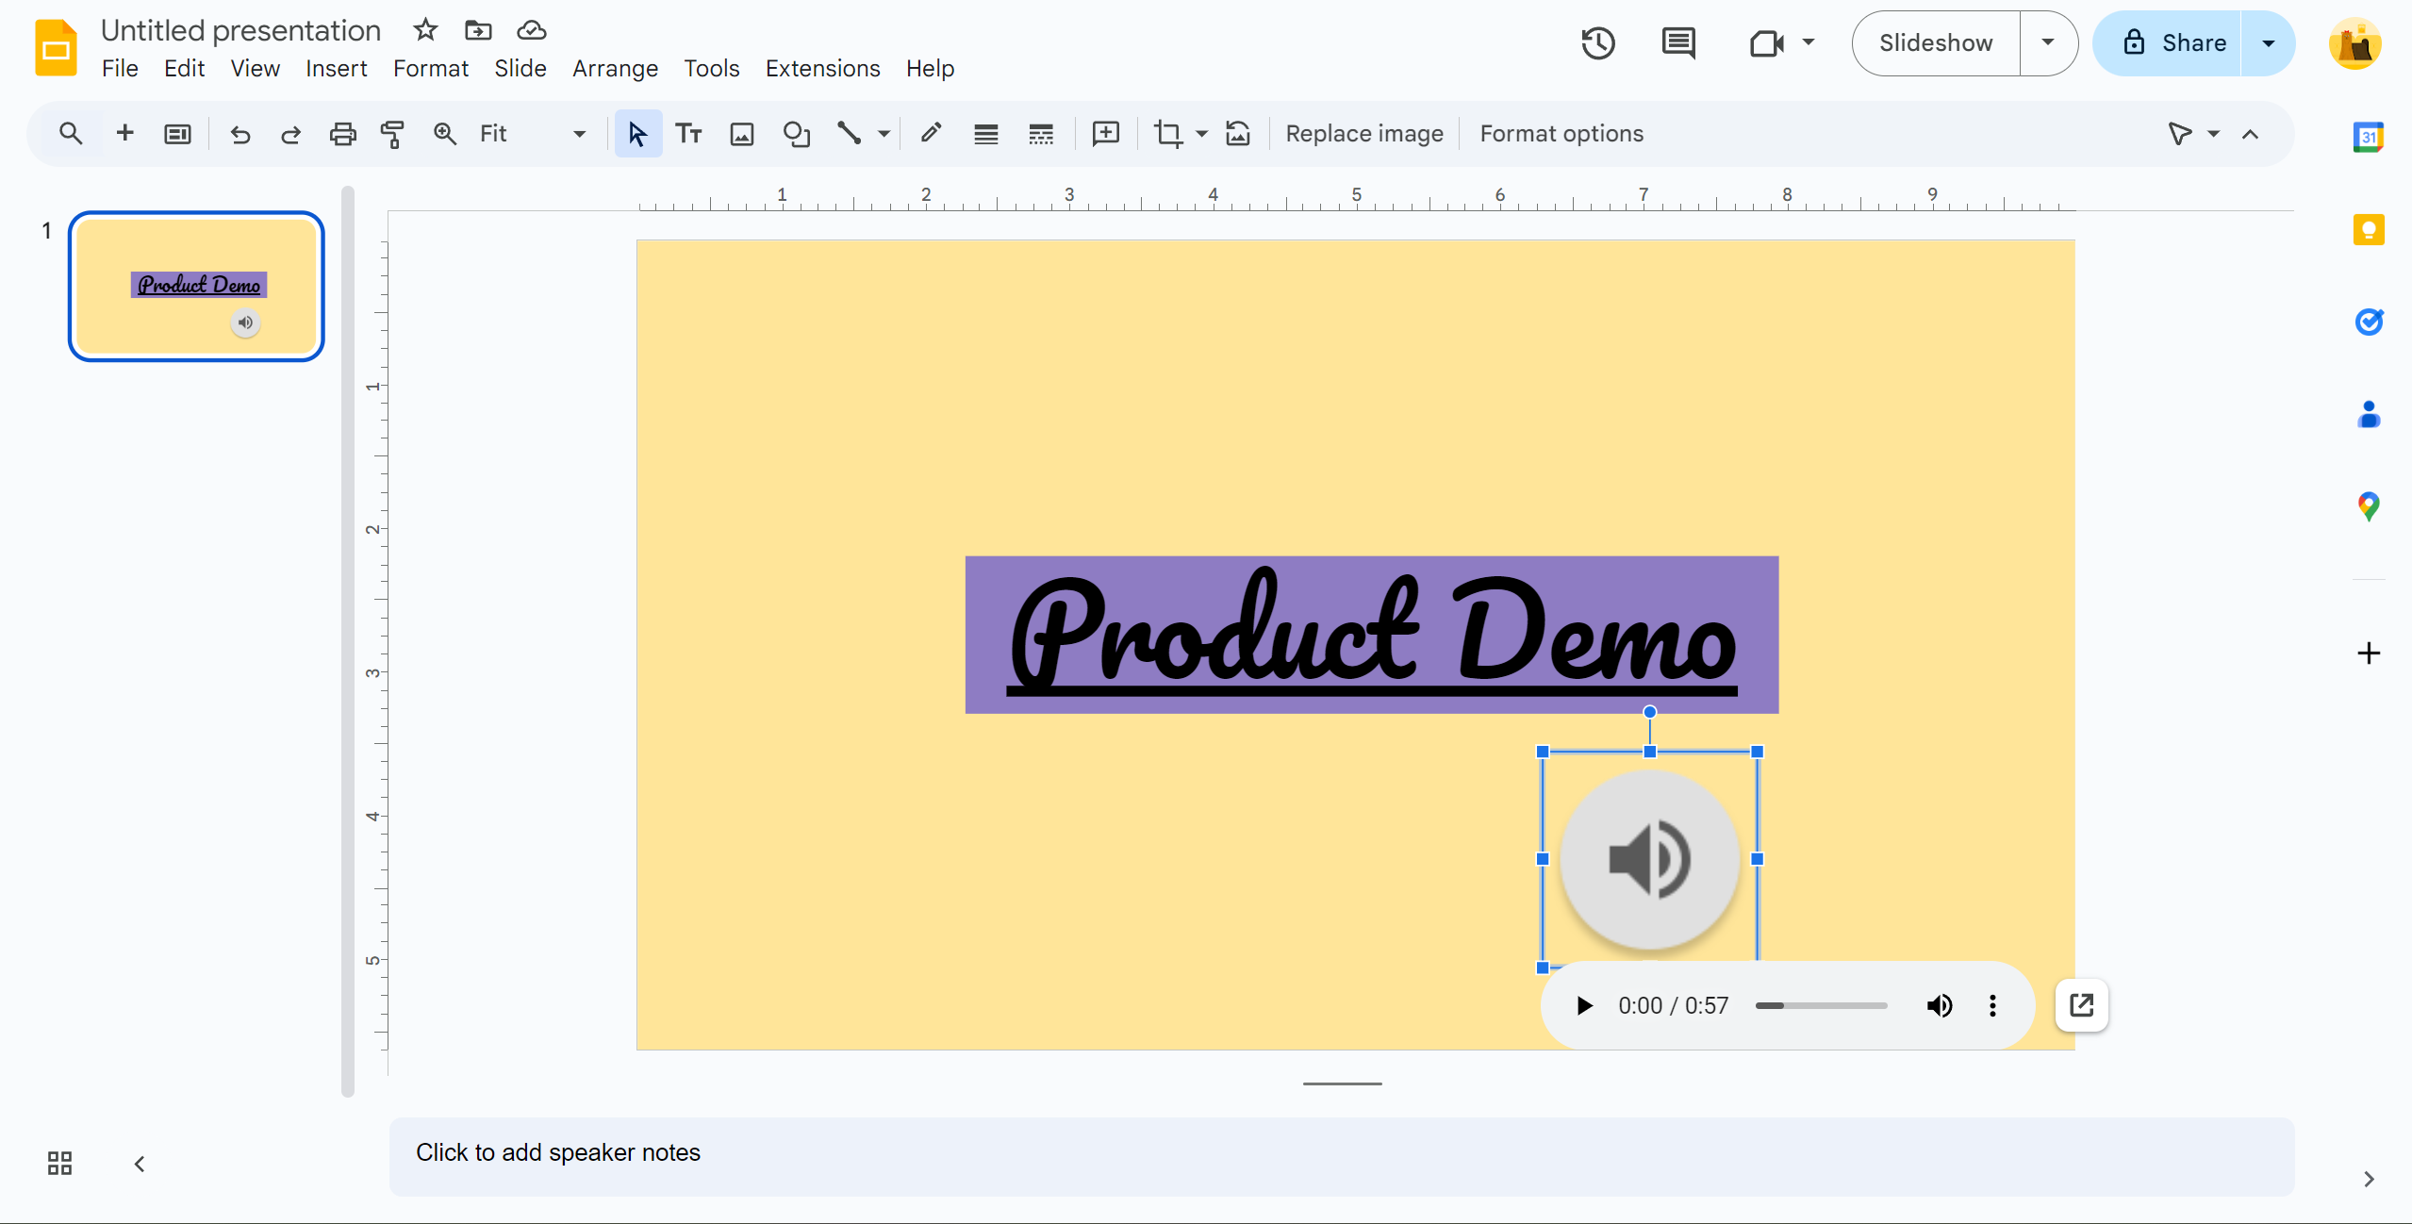Viewport: 2412px width, 1224px height.
Task: Hide side panel chevron
Action: tap(2369, 1179)
